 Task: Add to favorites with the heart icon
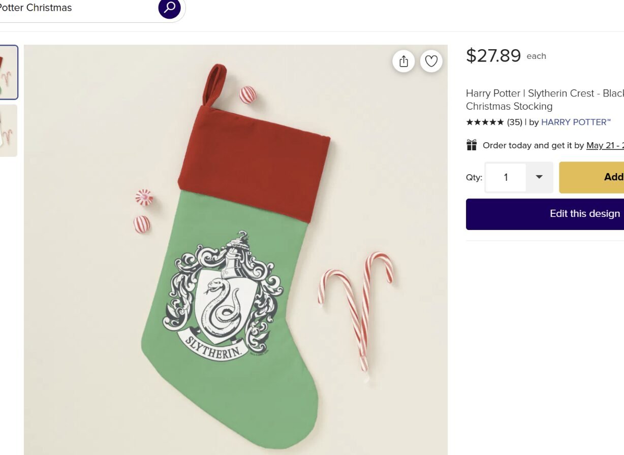click(431, 61)
